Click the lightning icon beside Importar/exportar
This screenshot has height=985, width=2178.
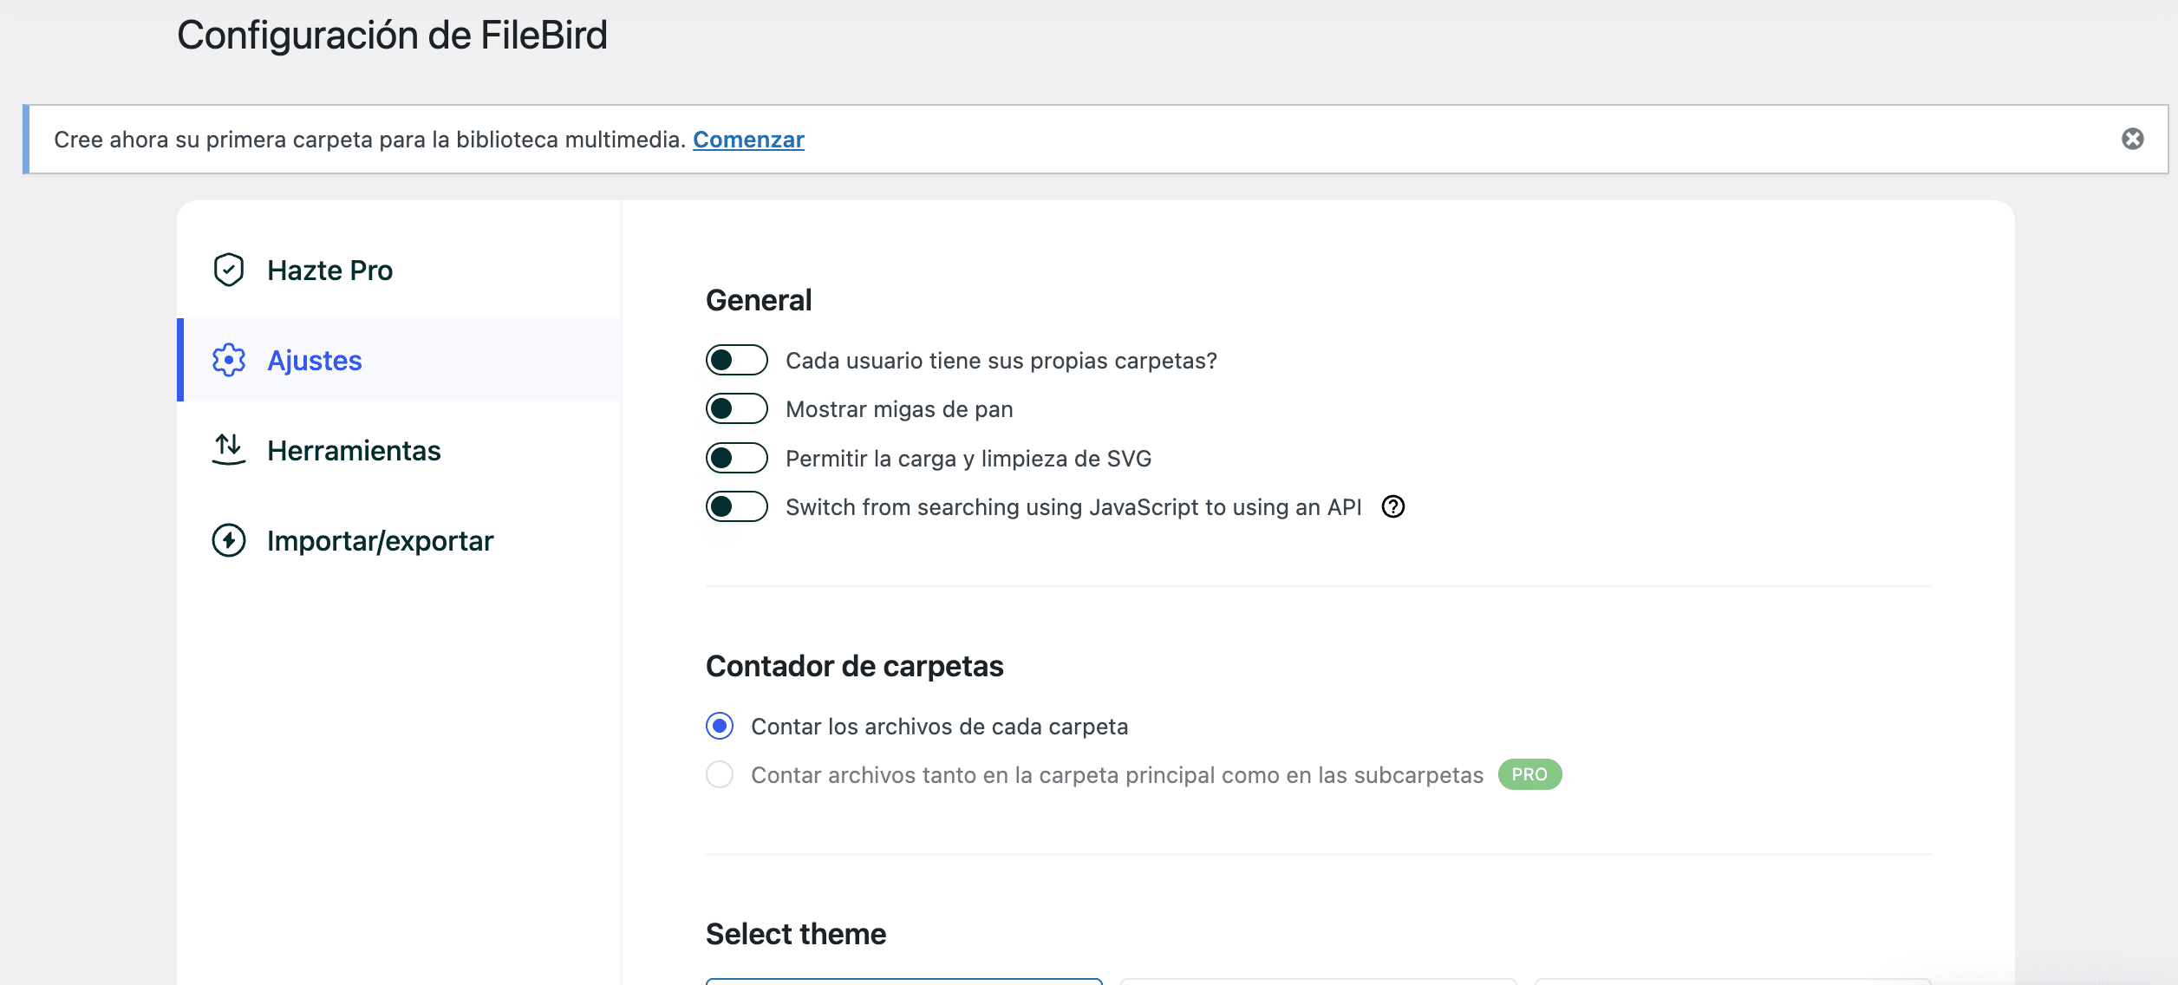pos(229,540)
